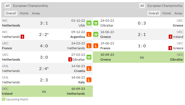The height and width of the screenshot is (105, 185).
Task: Click the L badge for Netherlands vs Argentina
Action: [89, 34]
